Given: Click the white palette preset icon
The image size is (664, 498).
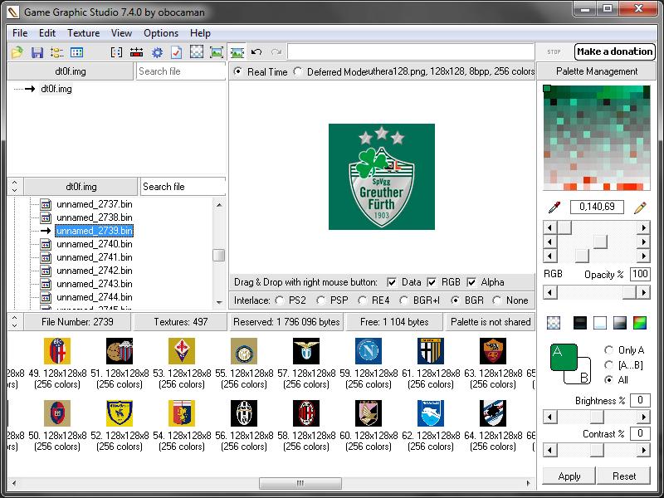Looking at the screenshot, I should click(x=600, y=323).
